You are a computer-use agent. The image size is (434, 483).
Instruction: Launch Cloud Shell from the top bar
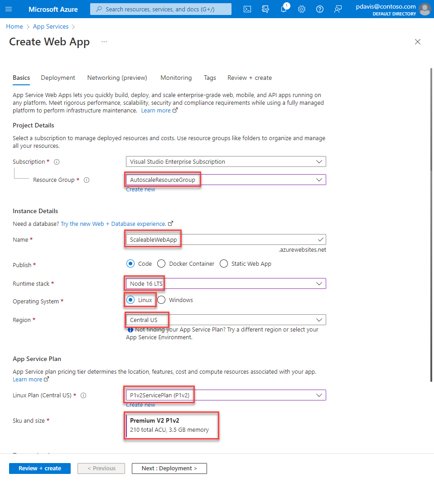click(x=247, y=9)
